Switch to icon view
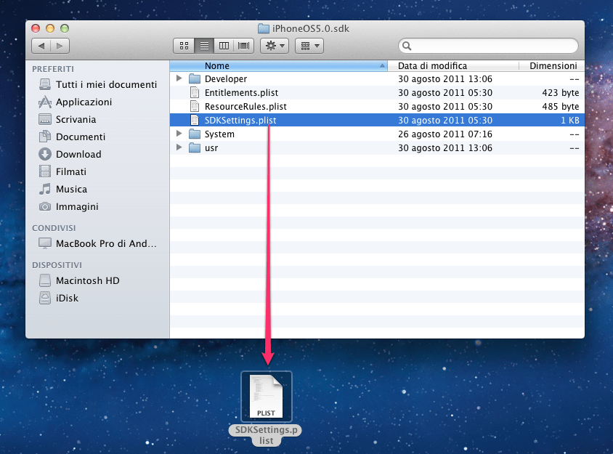 (184, 46)
